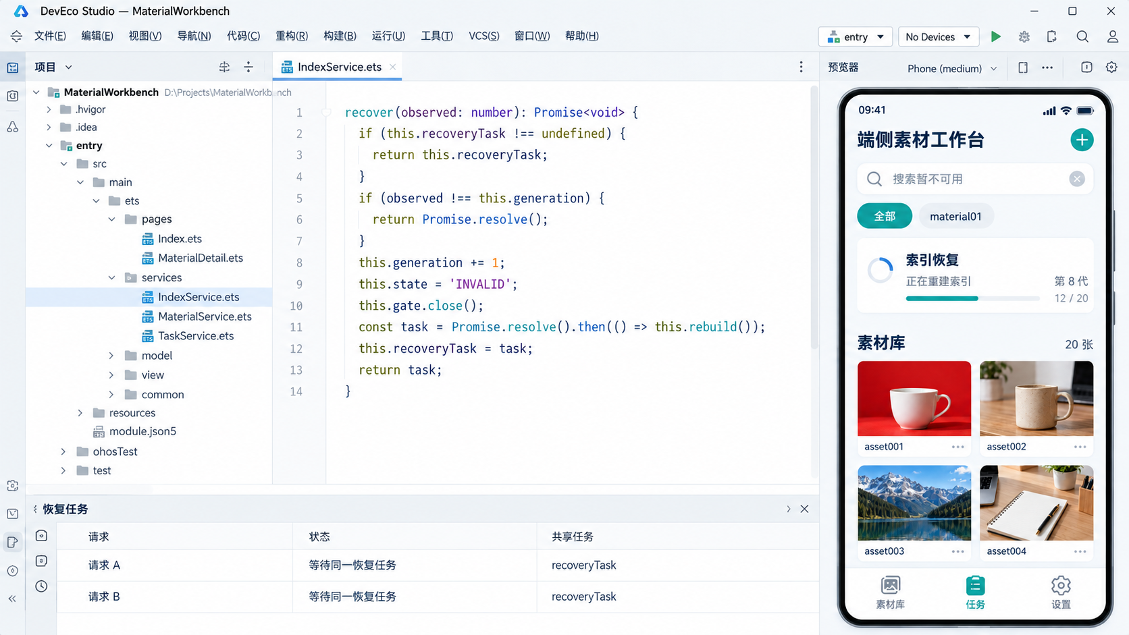Click the 搜索暂不可用 search field
Image resolution: width=1129 pixels, height=635 pixels.
coord(975,179)
